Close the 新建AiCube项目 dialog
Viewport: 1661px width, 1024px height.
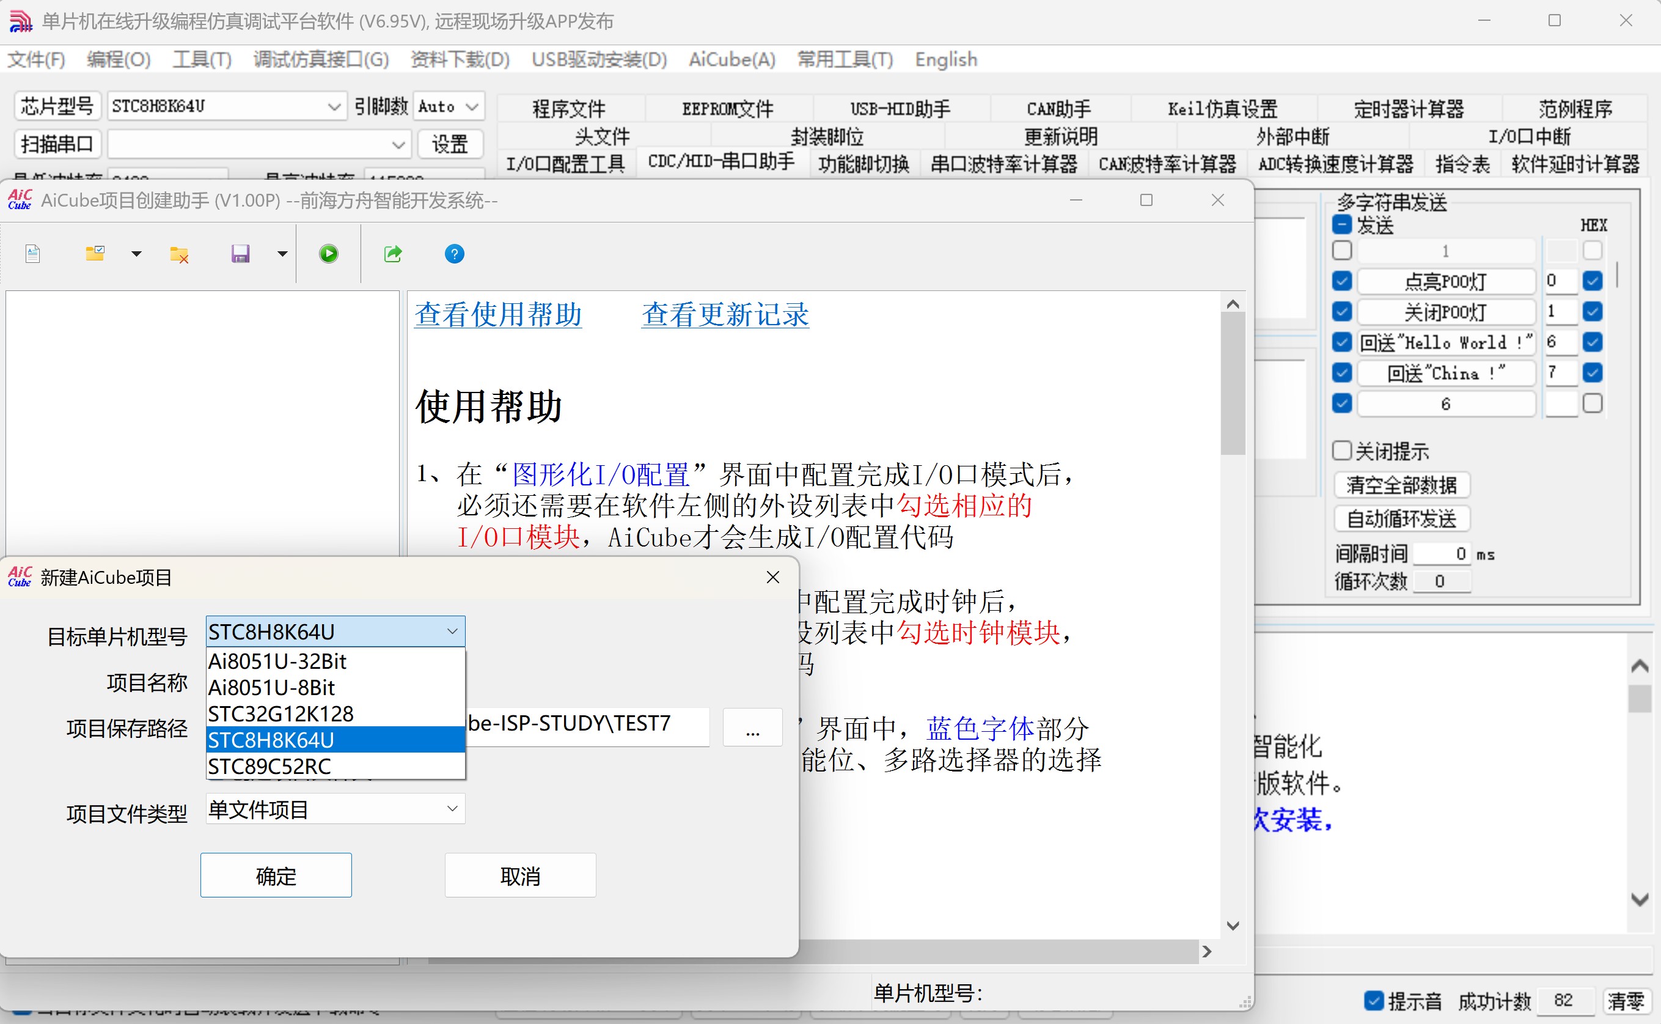click(x=773, y=577)
